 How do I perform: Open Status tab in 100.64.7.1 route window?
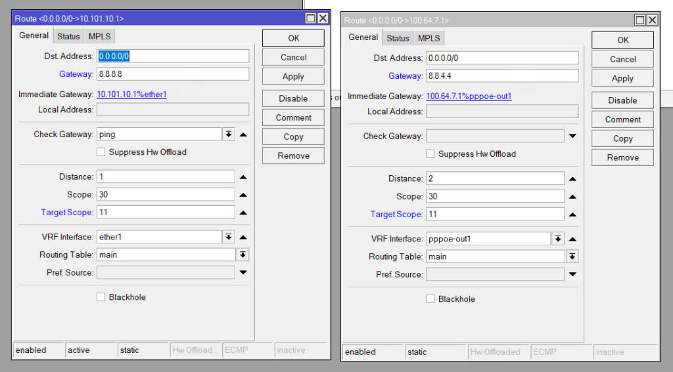[x=398, y=38]
